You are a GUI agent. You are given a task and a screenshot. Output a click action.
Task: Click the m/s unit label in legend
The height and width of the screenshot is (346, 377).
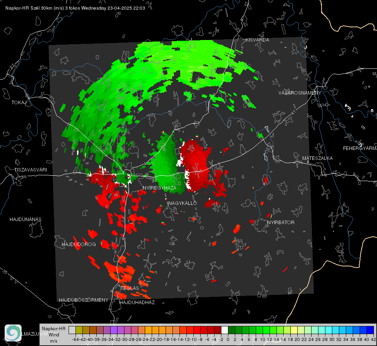point(54,341)
